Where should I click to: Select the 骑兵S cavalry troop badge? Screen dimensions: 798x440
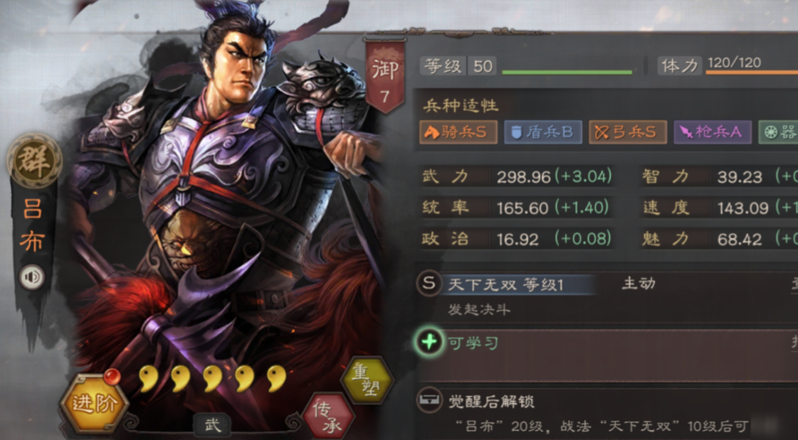click(x=458, y=132)
